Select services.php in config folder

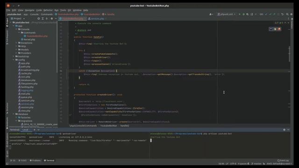pyautogui.click(x=26, y=104)
